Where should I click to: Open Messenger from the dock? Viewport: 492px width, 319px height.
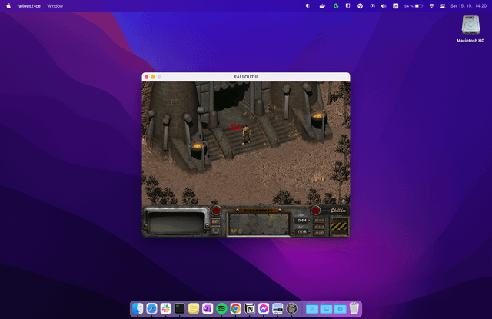click(x=264, y=309)
